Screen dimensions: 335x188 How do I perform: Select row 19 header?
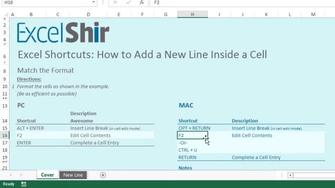(5, 157)
